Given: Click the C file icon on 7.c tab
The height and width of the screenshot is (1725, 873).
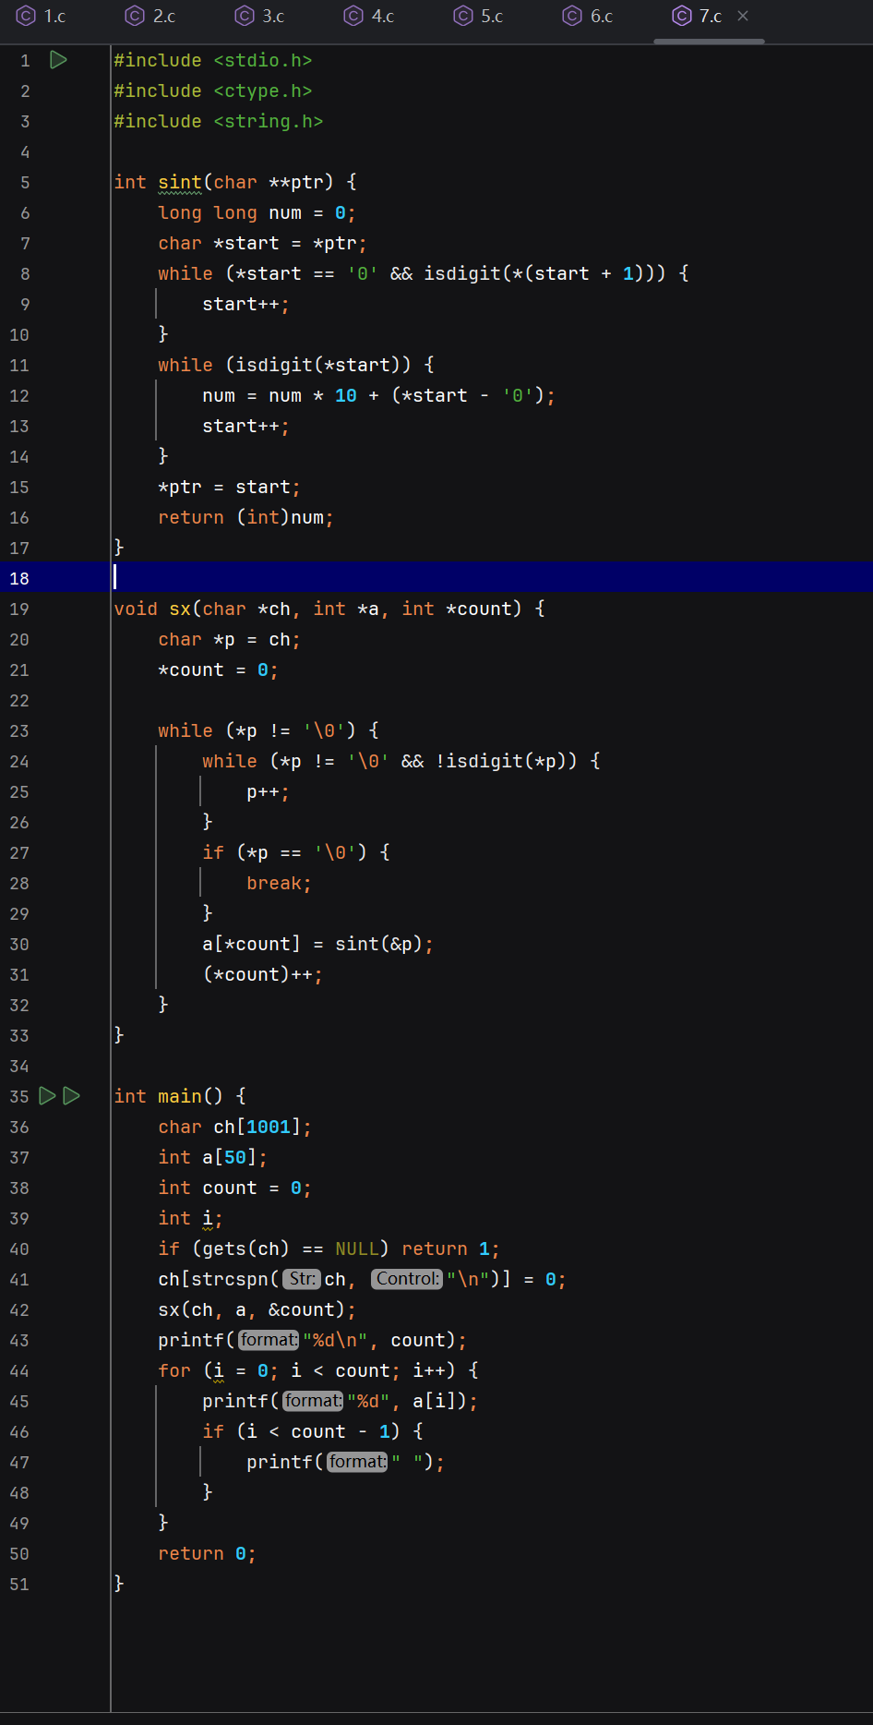Looking at the screenshot, I should 682,16.
